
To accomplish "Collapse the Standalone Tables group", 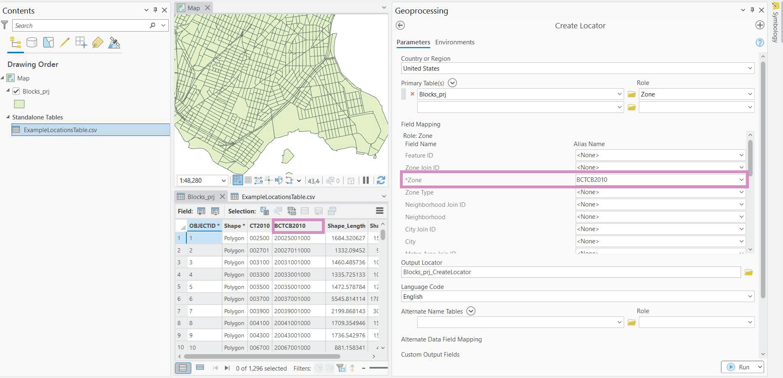I will point(8,117).
